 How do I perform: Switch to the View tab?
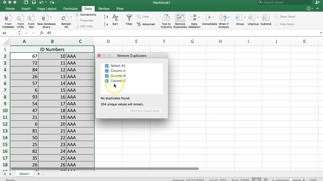120,9
